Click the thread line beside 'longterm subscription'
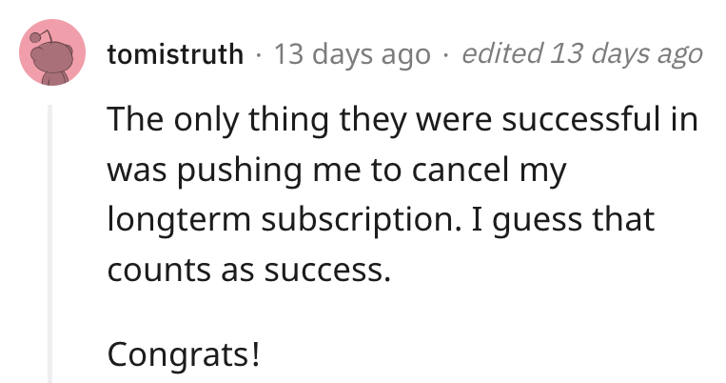Viewport: 726px width, 383px height. [x=50, y=219]
